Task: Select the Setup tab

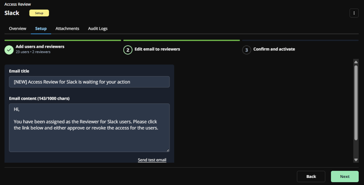Action: [x=41, y=28]
